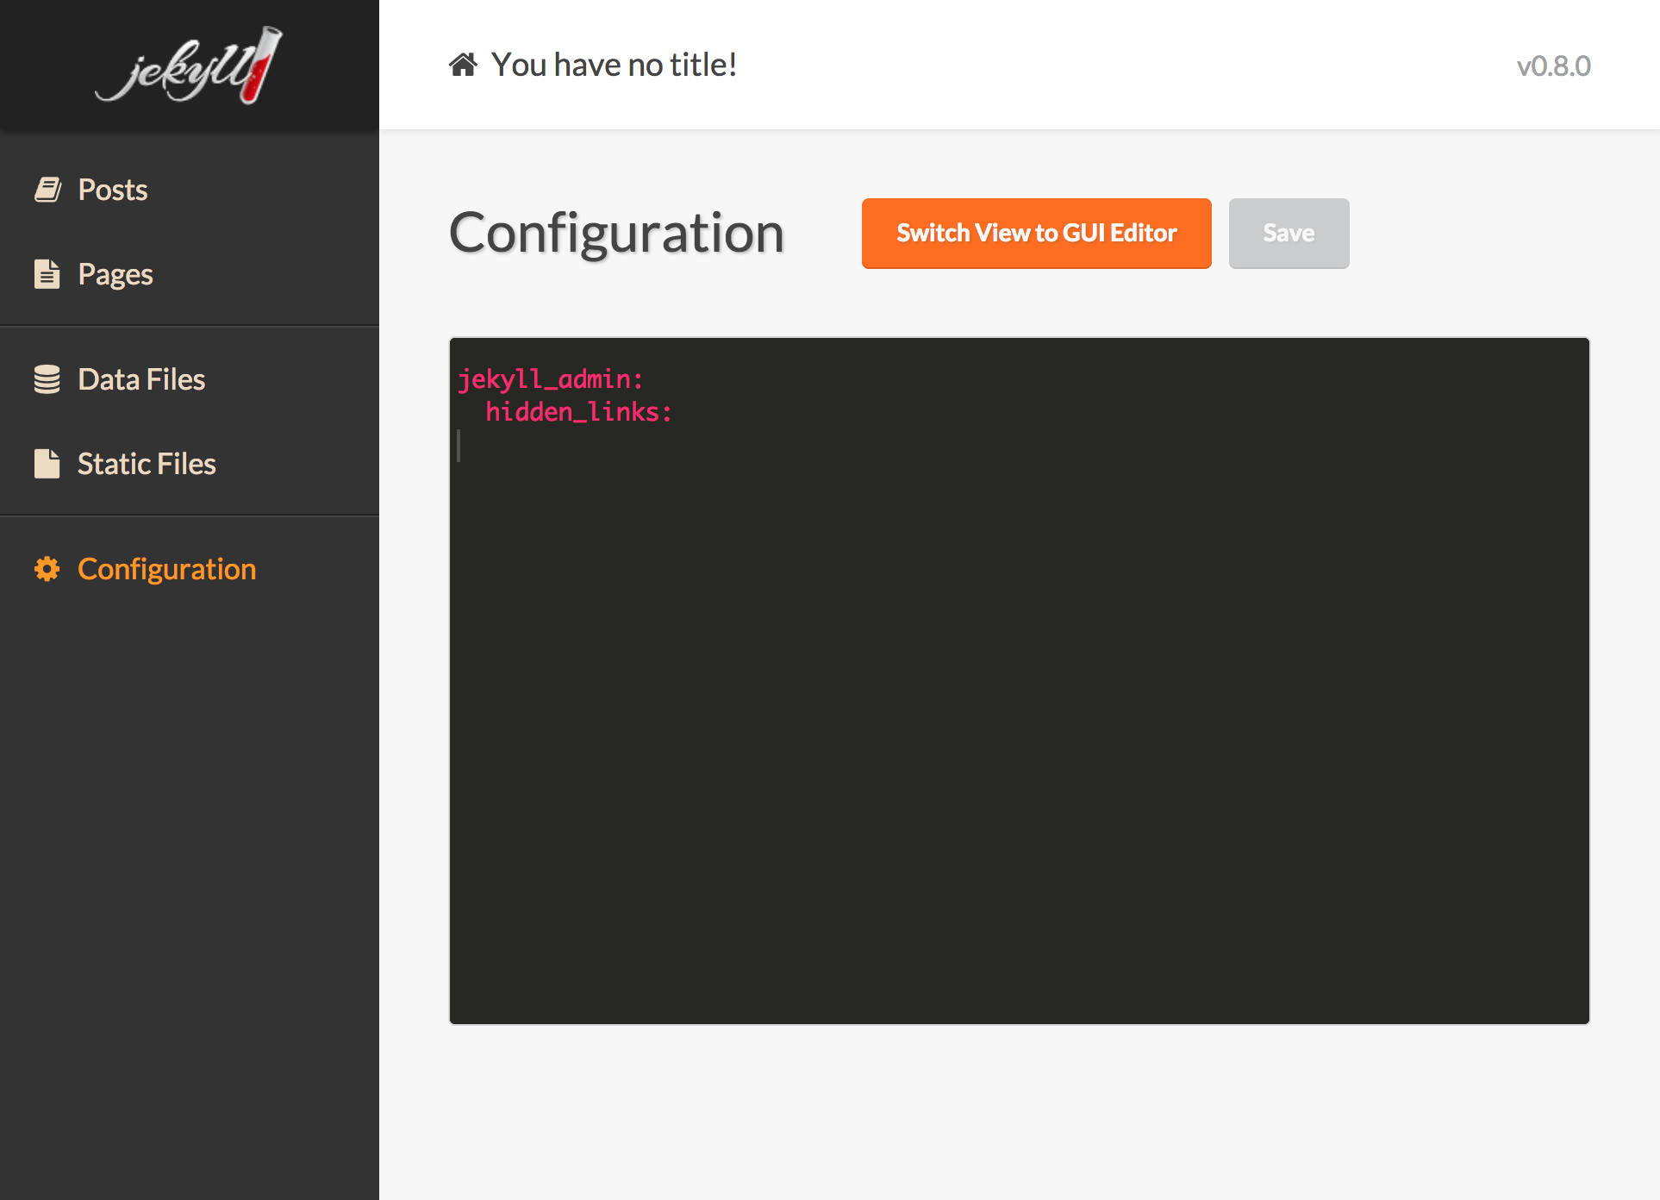The height and width of the screenshot is (1200, 1660).
Task: Click the hidden_links: line in editor
Action: [x=578, y=412]
